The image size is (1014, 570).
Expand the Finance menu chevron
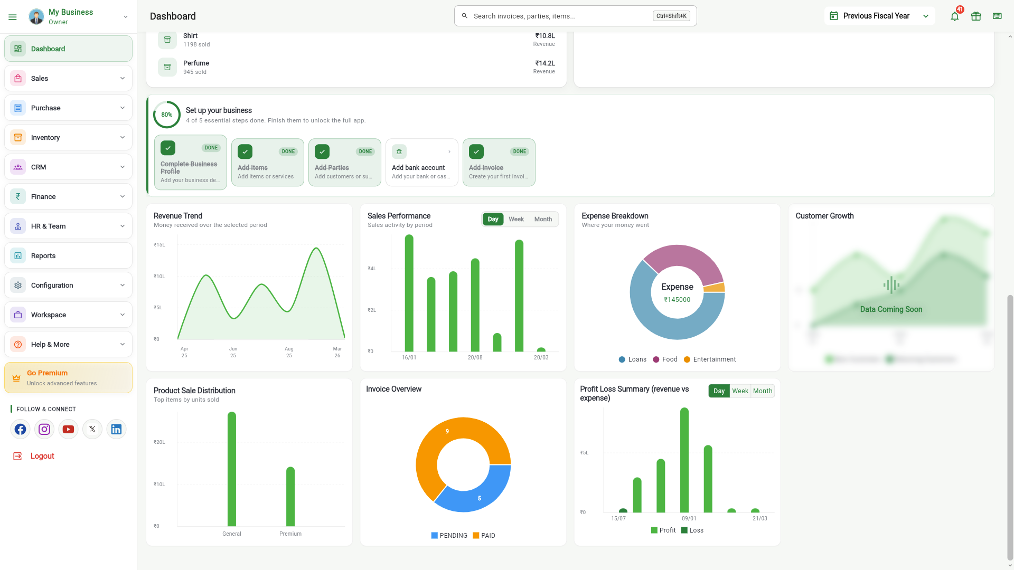123,196
